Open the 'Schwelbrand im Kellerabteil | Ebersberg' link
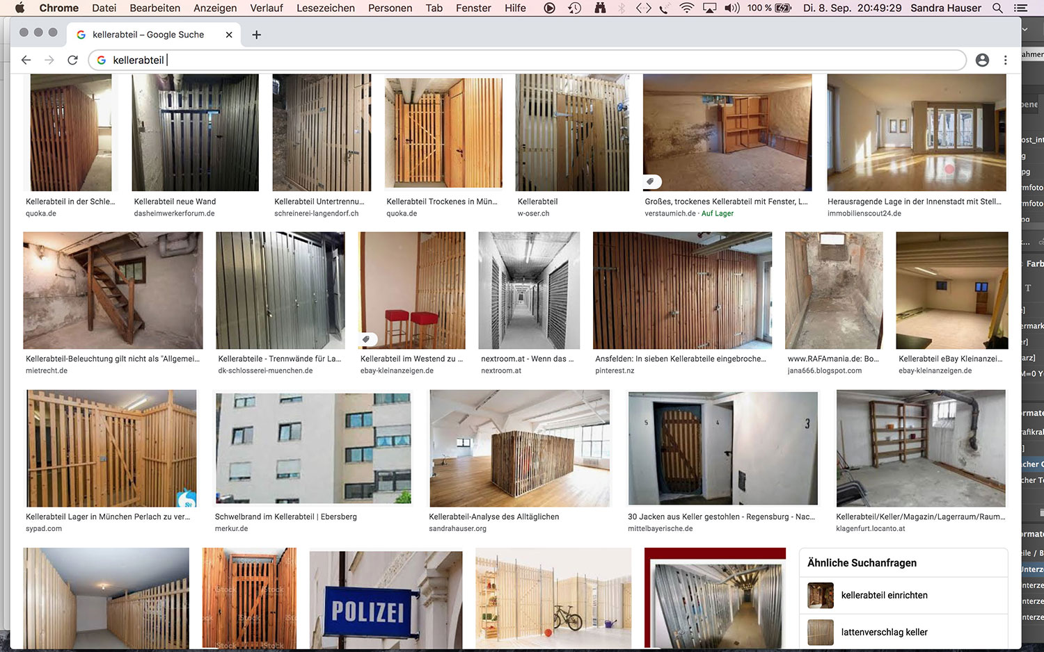Viewport: 1044px width, 652px height. tap(286, 517)
